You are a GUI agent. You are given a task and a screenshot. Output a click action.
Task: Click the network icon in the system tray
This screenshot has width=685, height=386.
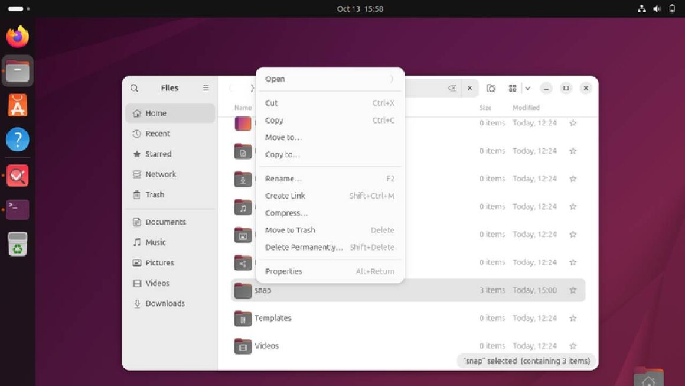click(x=642, y=9)
